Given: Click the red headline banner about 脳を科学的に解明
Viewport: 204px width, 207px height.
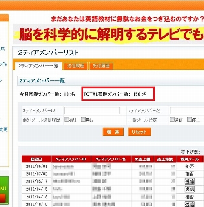Looking at the screenshot, I should pos(109,34).
